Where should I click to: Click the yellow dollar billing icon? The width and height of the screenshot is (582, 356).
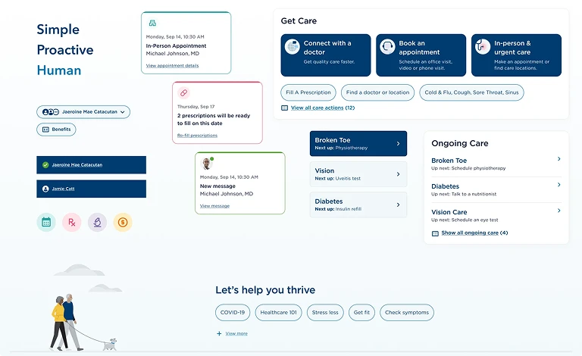[x=123, y=222]
